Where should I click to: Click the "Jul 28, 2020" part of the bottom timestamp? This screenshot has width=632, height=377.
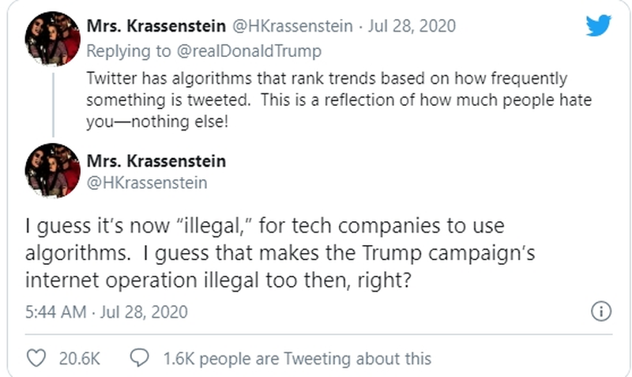click(144, 311)
